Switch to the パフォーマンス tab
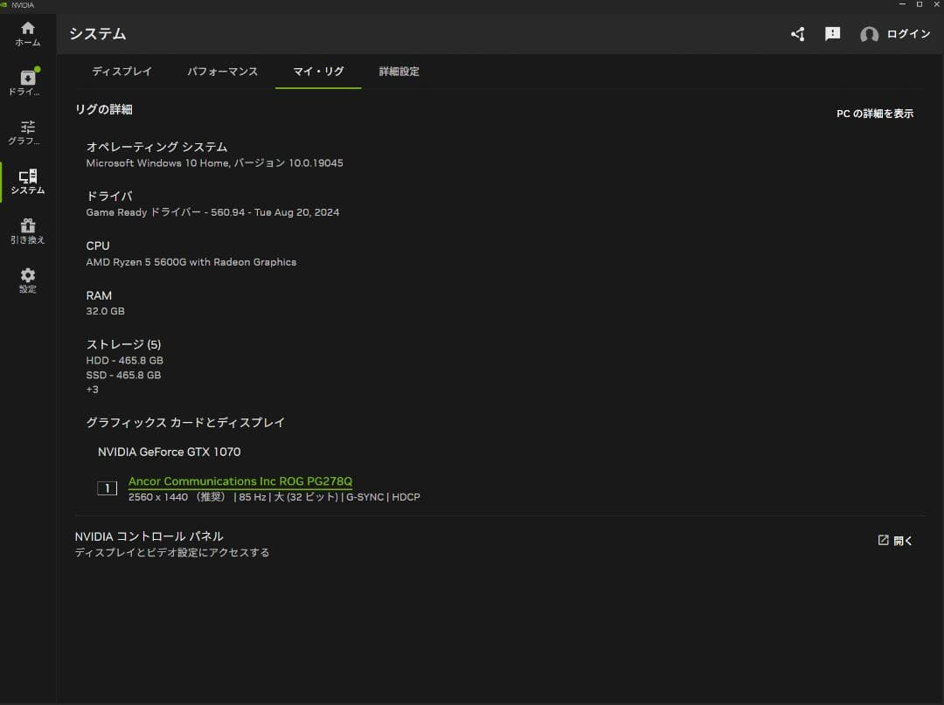This screenshot has height=705, width=944. 222,72
